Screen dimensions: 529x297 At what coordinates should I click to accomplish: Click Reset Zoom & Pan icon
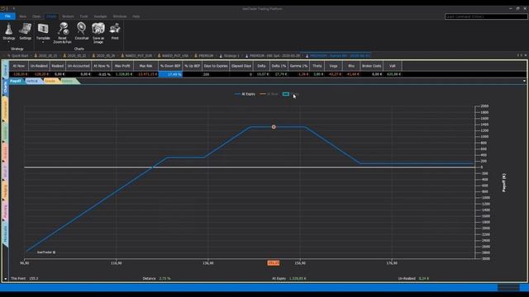[x=63, y=29]
